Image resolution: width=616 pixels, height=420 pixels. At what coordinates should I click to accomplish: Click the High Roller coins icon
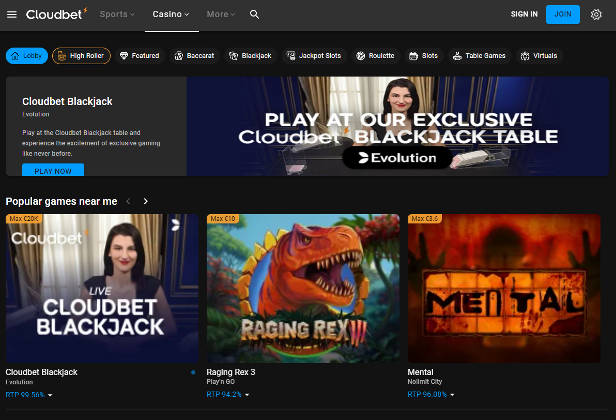click(62, 56)
